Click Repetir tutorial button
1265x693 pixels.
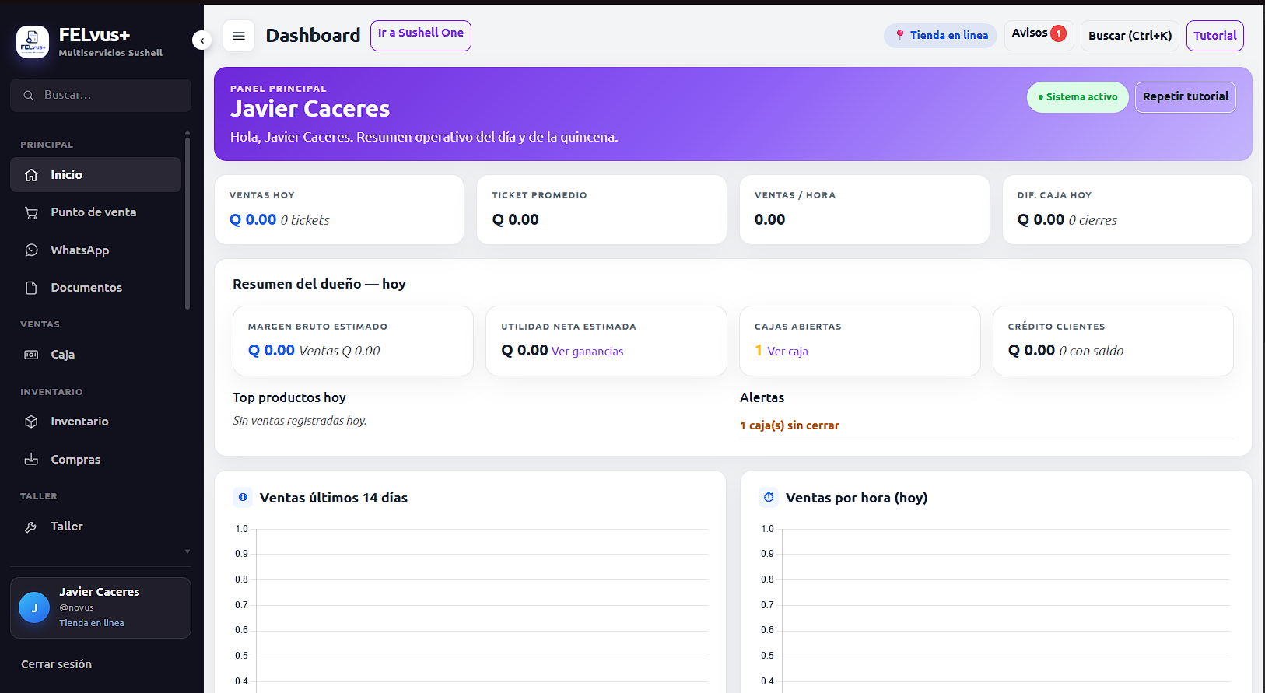coord(1186,97)
